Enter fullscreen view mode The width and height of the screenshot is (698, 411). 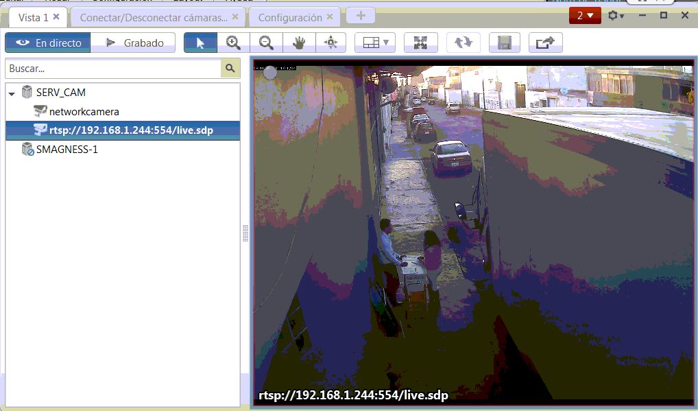[420, 42]
